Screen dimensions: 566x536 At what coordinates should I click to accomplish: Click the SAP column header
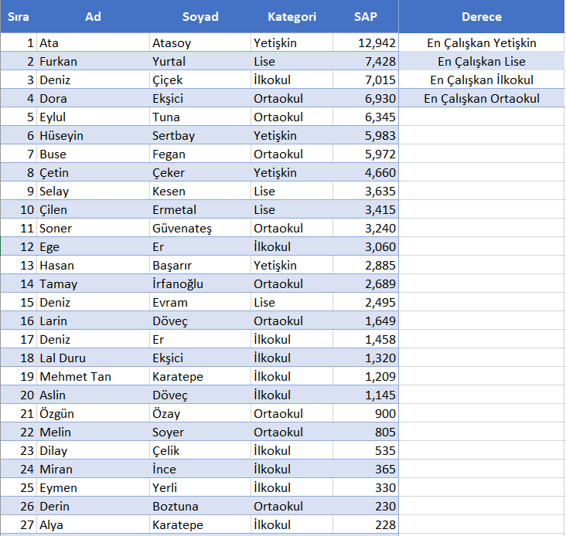click(366, 16)
